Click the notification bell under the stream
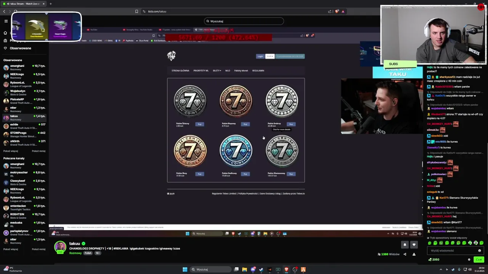The width and height of the screenshot is (488, 274). [405, 245]
